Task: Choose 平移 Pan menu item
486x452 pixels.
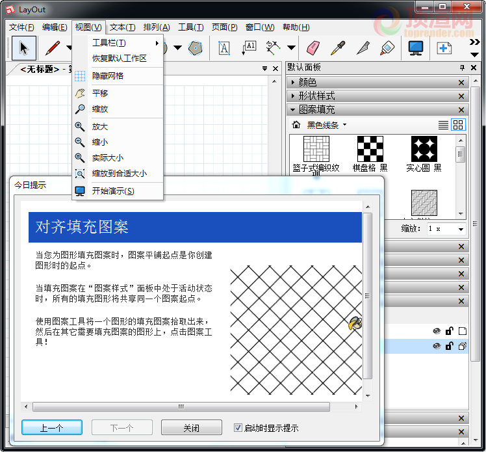Action: [118, 93]
